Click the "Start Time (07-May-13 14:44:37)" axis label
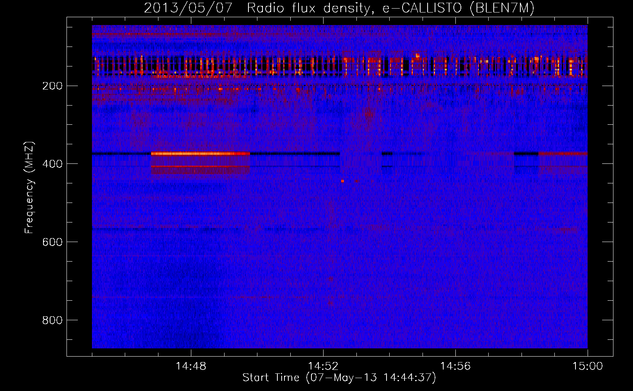Image resolution: width=633 pixels, height=391 pixels. [x=339, y=378]
